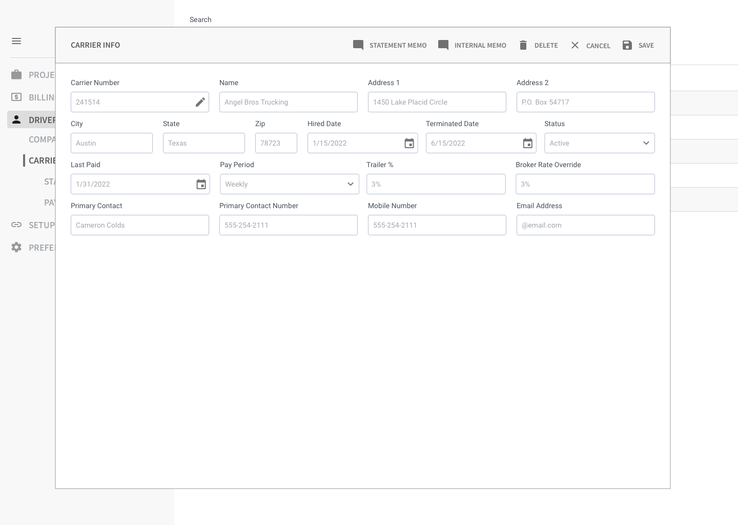Open the hamburger menu icon
Image resolution: width=738 pixels, height=525 pixels.
16,41
